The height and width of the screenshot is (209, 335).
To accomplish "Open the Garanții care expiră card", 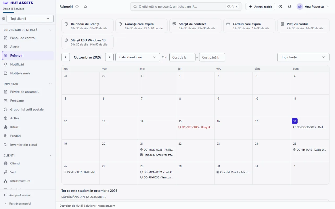I will (141, 26).
